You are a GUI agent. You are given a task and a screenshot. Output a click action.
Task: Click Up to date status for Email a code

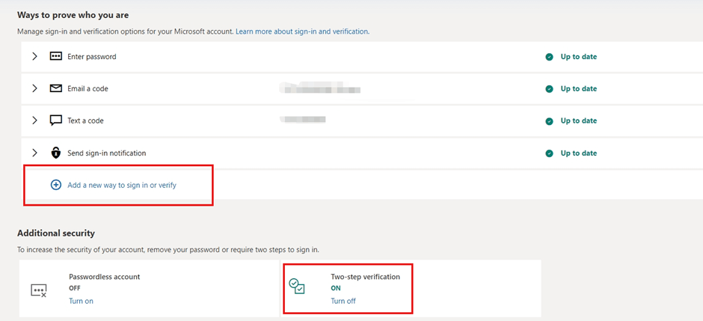click(579, 89)
